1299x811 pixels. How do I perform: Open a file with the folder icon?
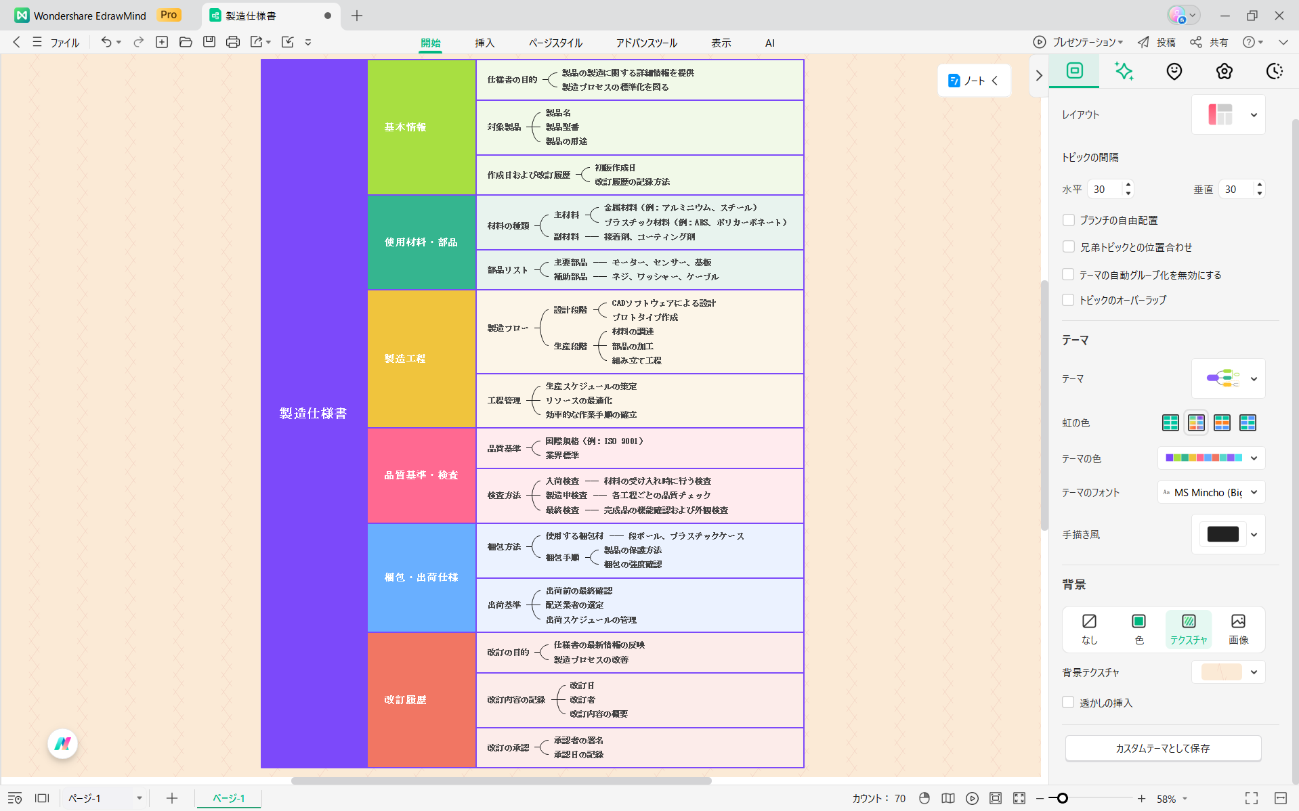point(186,42)
